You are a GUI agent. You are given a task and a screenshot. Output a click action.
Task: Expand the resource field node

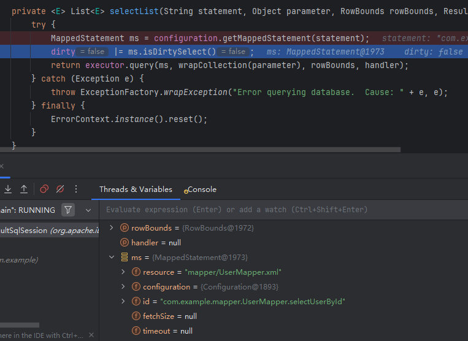tap(123, 272)
